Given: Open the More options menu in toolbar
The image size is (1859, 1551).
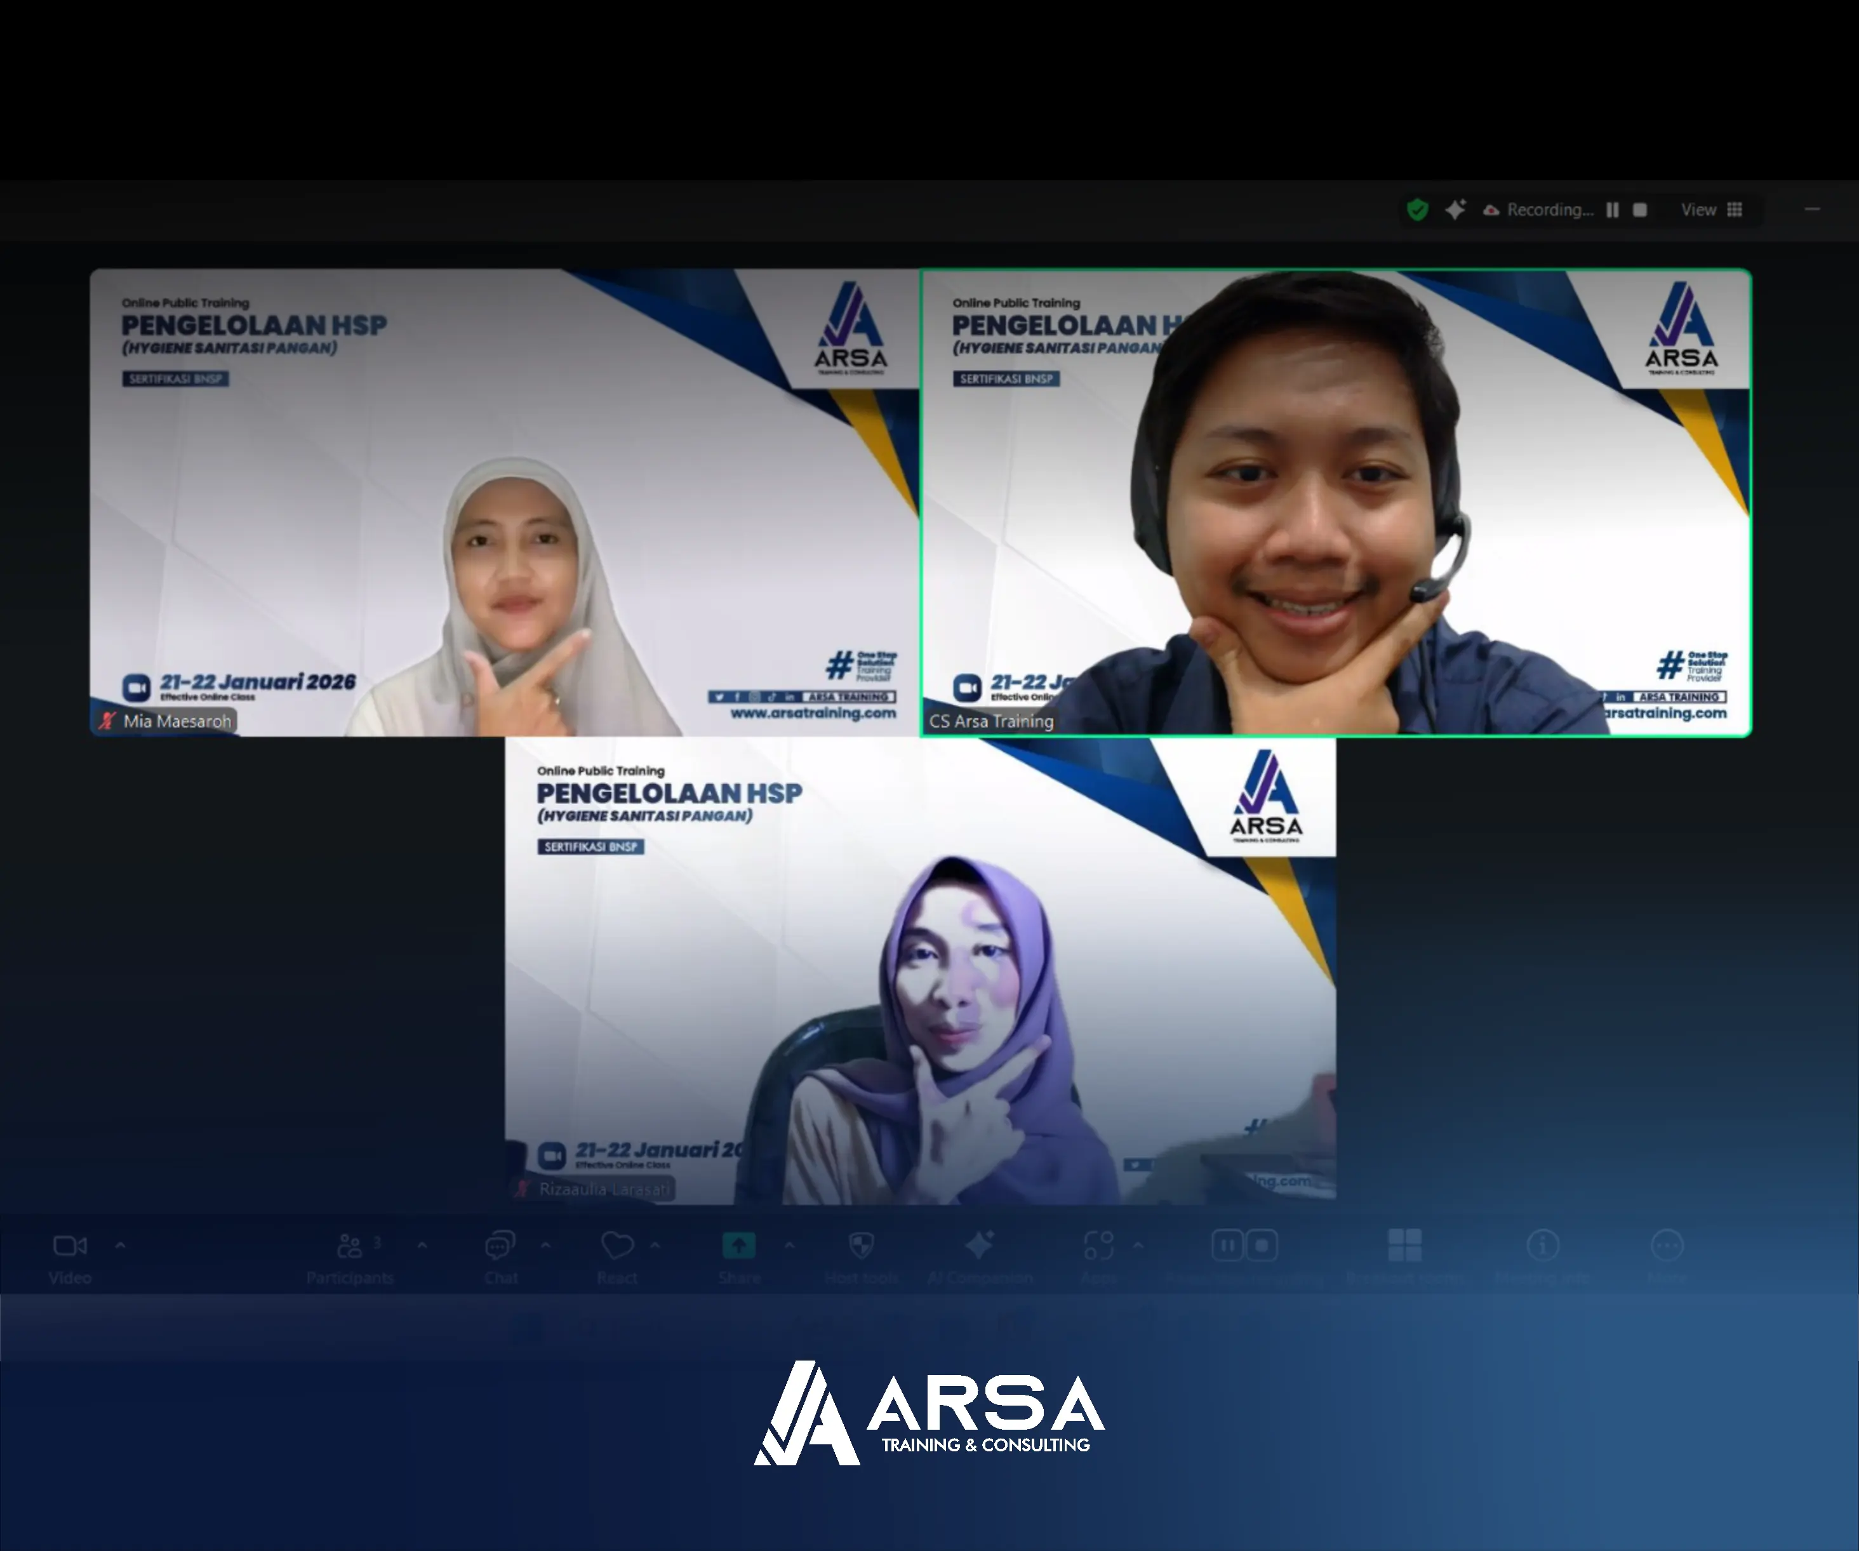Looking at the screenshot, I should pos(1667,1246).
